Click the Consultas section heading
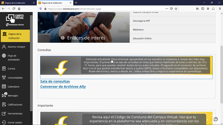This screenshot has height=125, width=223. [x=44, y=50]
